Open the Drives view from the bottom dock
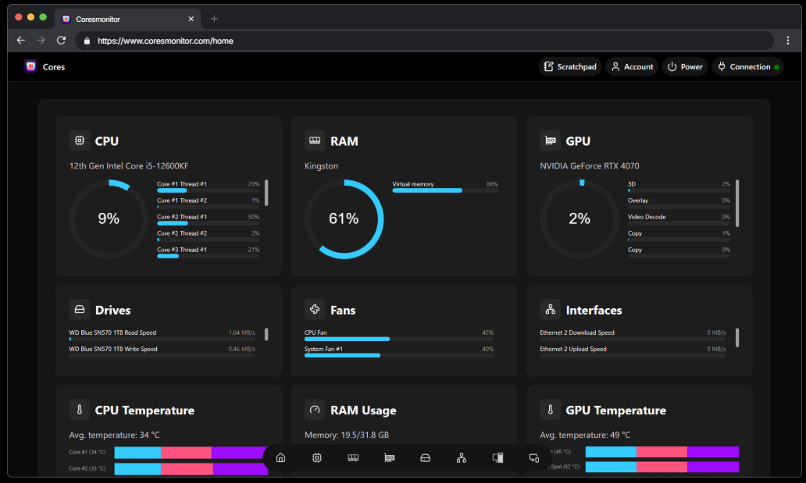Image resolution: width=806 pixels, height=483 pixels. coord(425,458)
